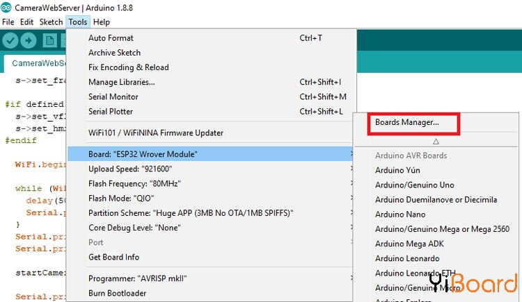Open the Serial Monitor menu entry

[113, 97]
